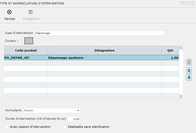Edit the Durée d'intervention hours field
Viewport: 196px width, 133px height.
74,119
